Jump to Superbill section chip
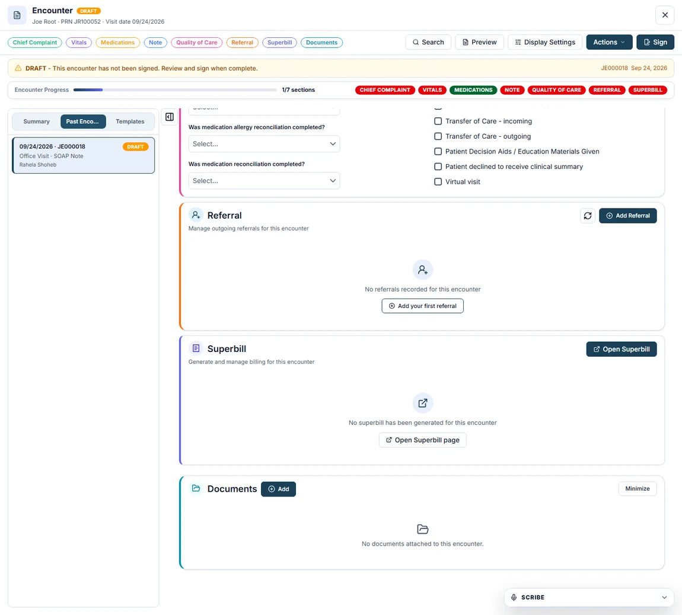Screen dimensions: 682x615 click(x=280, y=43)
